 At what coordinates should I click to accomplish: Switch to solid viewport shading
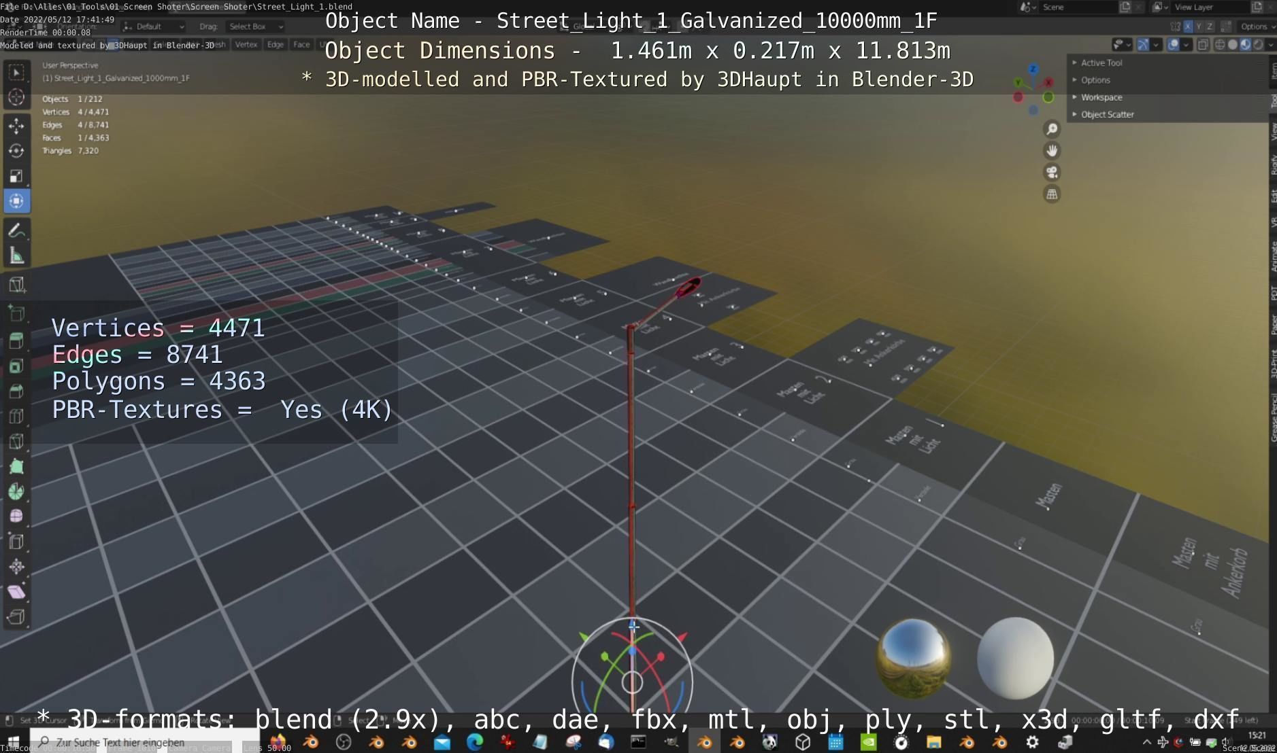[1232, 45]
